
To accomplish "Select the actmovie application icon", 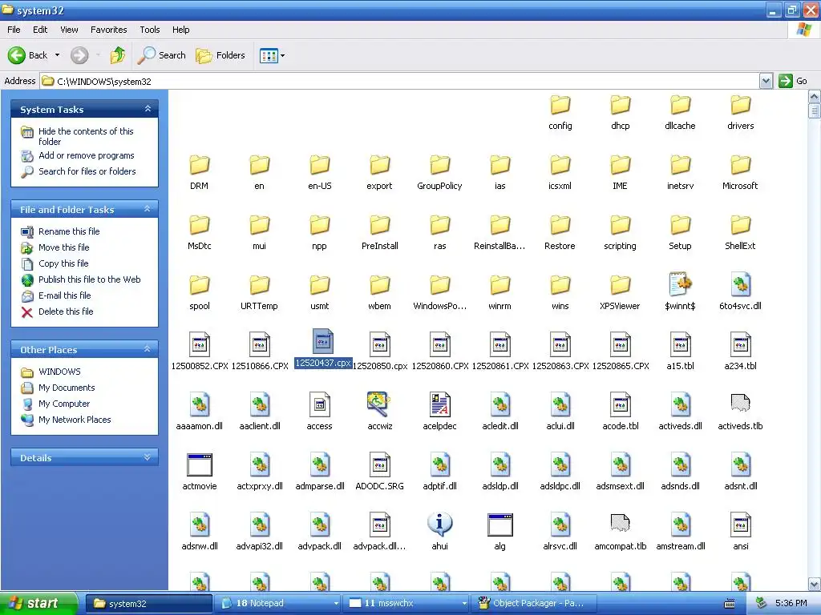I will [x=200, y=465].
